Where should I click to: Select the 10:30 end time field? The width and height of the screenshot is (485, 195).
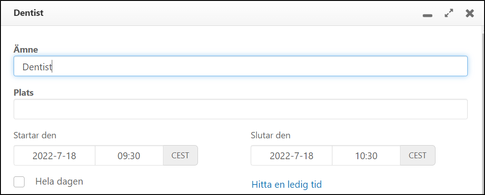point(366,156)
